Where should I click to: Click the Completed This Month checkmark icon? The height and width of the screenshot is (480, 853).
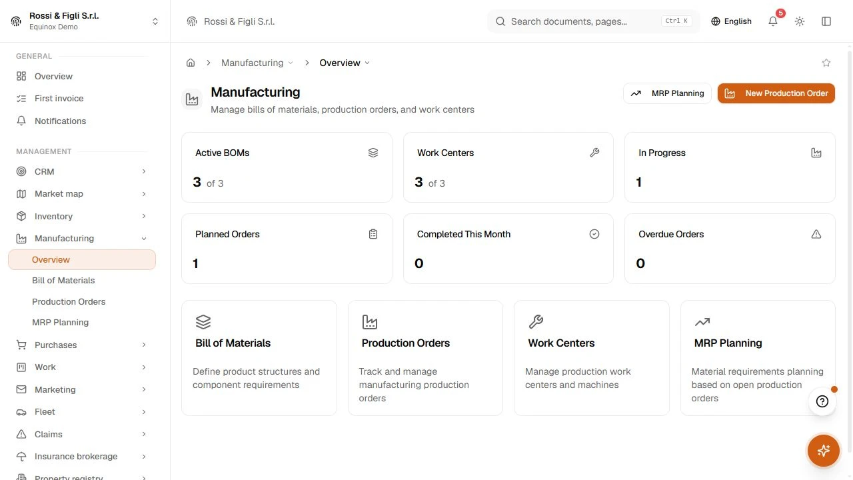tap(594, 234)
